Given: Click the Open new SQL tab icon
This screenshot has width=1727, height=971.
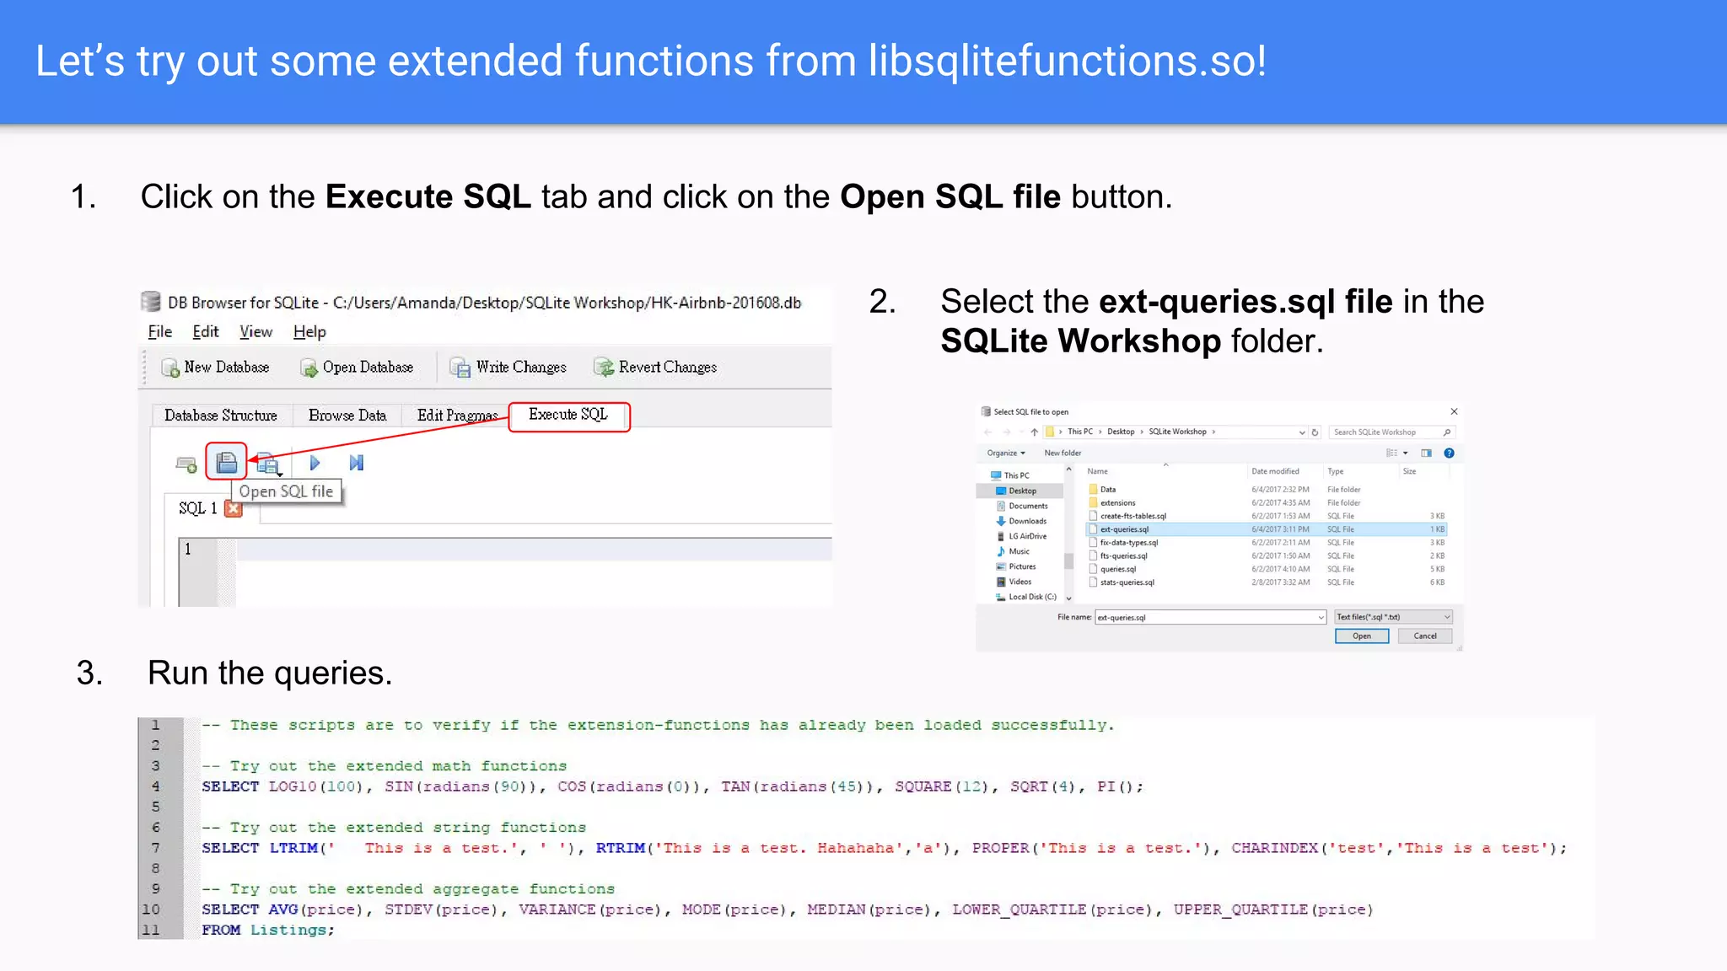Looking at the screenshot, I should [186, 464].
